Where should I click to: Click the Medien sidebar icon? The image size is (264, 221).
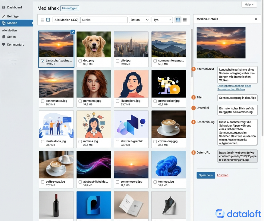4,23
